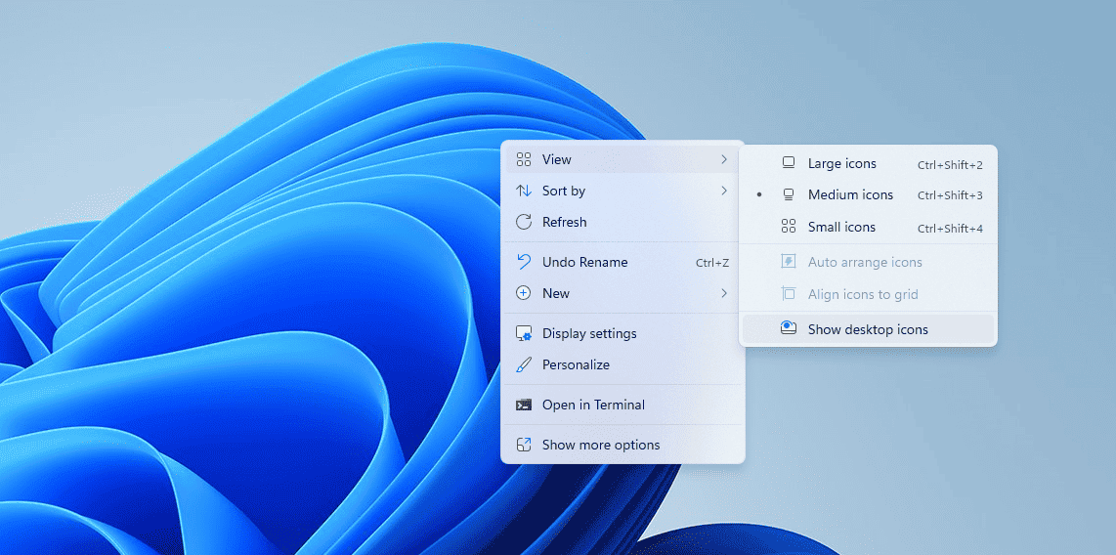
Task: Click the Show desktop icons glyph
Action: click(x=788, y=328)
